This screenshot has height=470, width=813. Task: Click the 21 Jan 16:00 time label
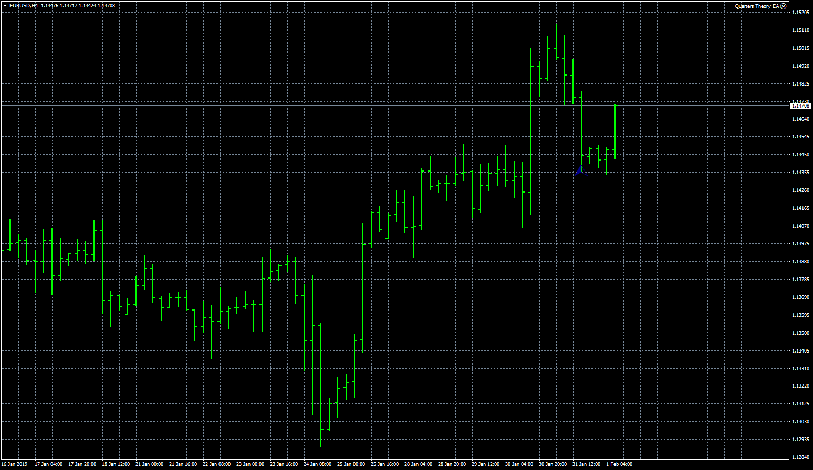click(183, 464)
